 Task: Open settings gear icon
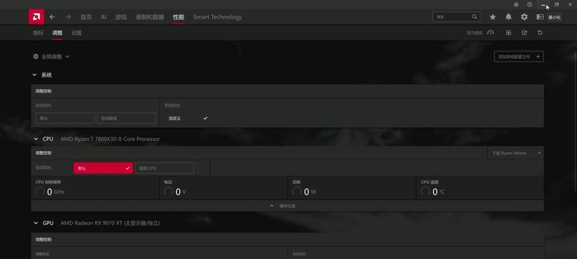tap(524, 17)
